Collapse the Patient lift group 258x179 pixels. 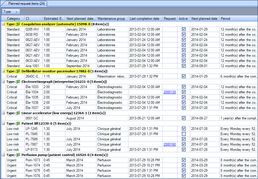[x=3, y=123]
